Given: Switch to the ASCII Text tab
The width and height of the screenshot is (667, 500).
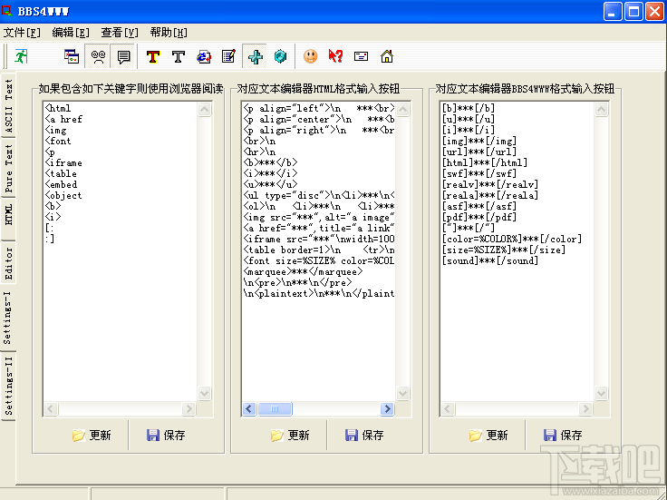Looking at the screenshot, I should [x=8, y=105].
